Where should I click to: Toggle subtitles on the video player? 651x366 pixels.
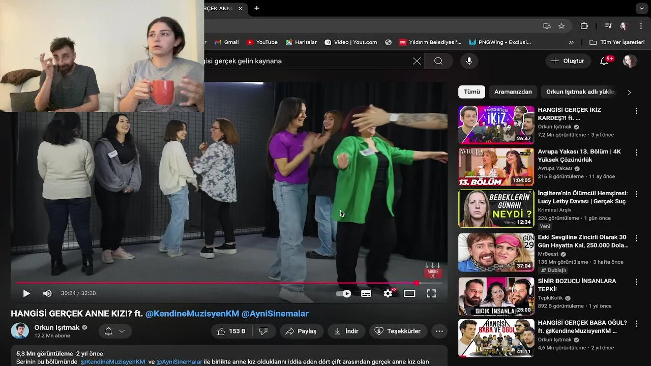click(x=366, y=293)
